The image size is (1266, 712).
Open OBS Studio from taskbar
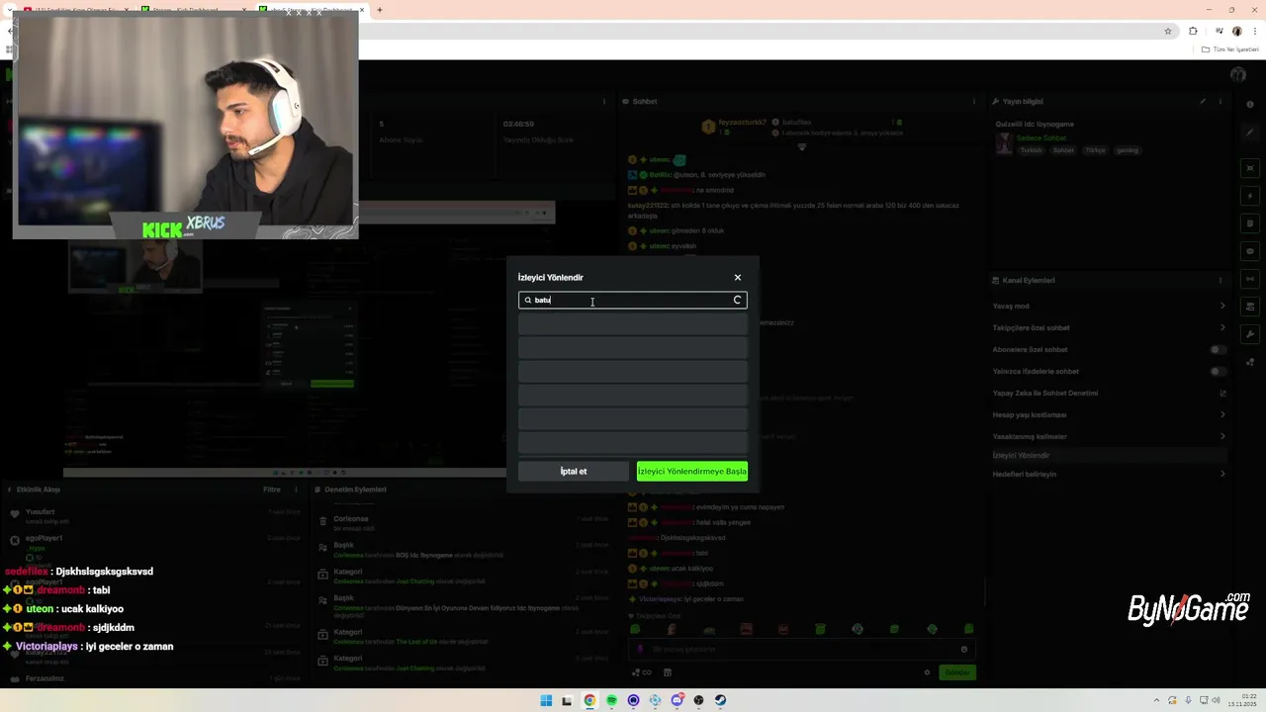pyautogui.click(x=698, y=701)
